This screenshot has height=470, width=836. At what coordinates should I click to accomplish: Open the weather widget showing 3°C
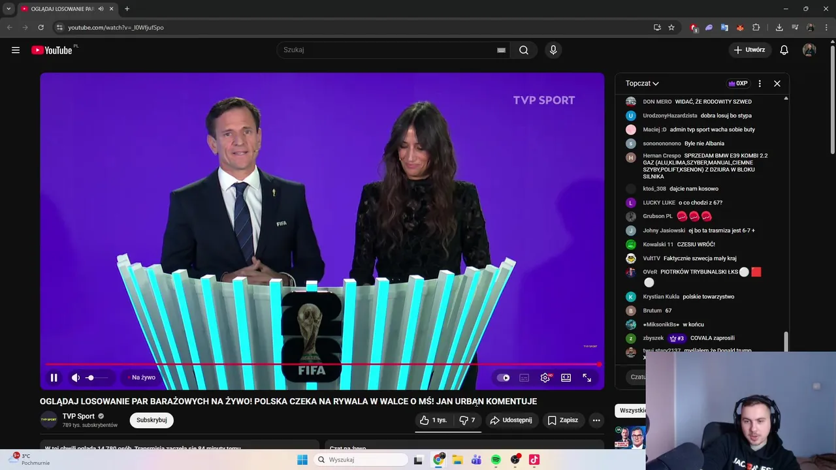(31, 460)
